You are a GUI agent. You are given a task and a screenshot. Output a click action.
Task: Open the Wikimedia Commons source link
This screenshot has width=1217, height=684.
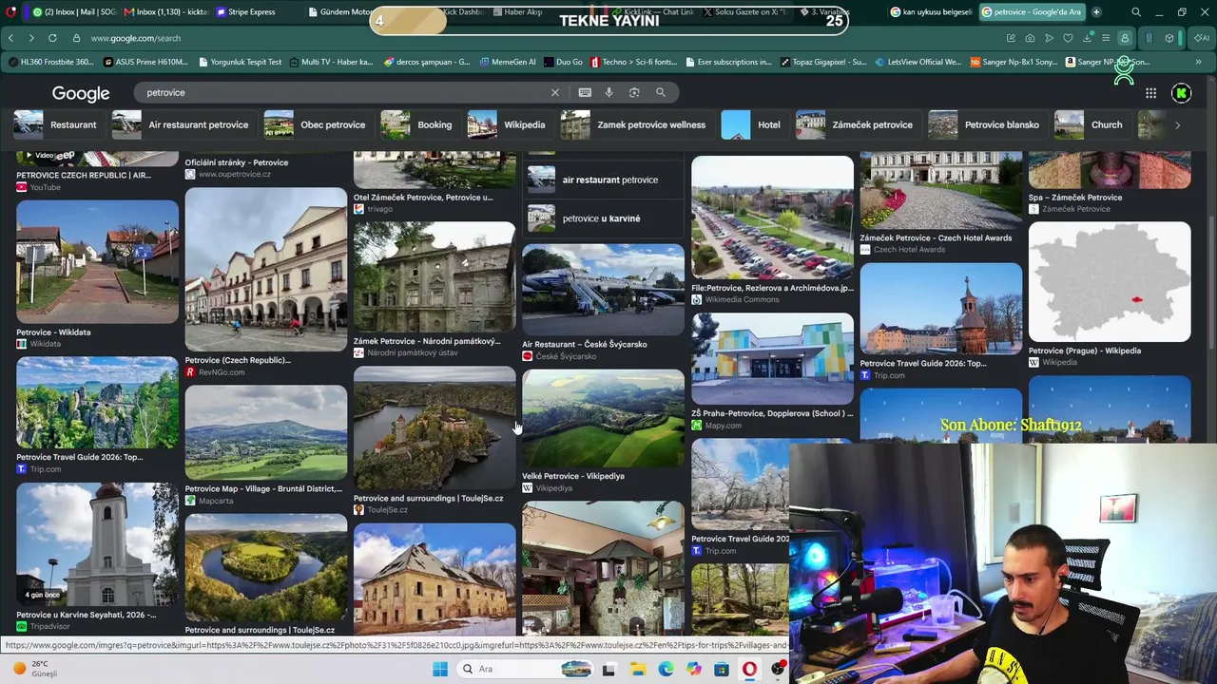point(742,299)
